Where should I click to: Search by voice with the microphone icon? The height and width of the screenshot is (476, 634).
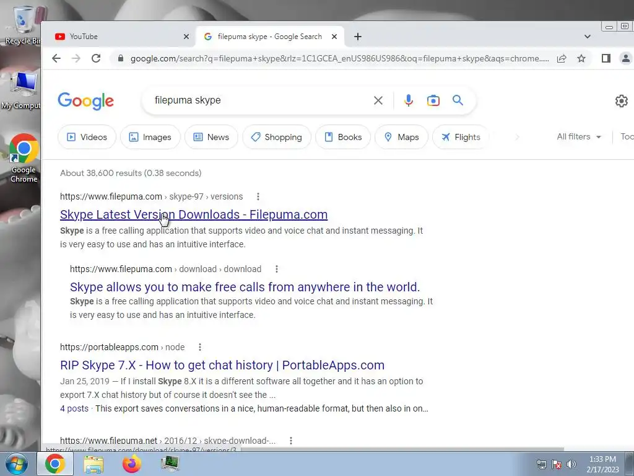click(409, 100)
